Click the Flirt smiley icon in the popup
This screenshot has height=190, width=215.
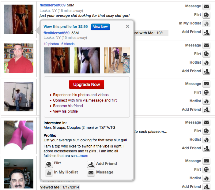(x=48, y=164)
